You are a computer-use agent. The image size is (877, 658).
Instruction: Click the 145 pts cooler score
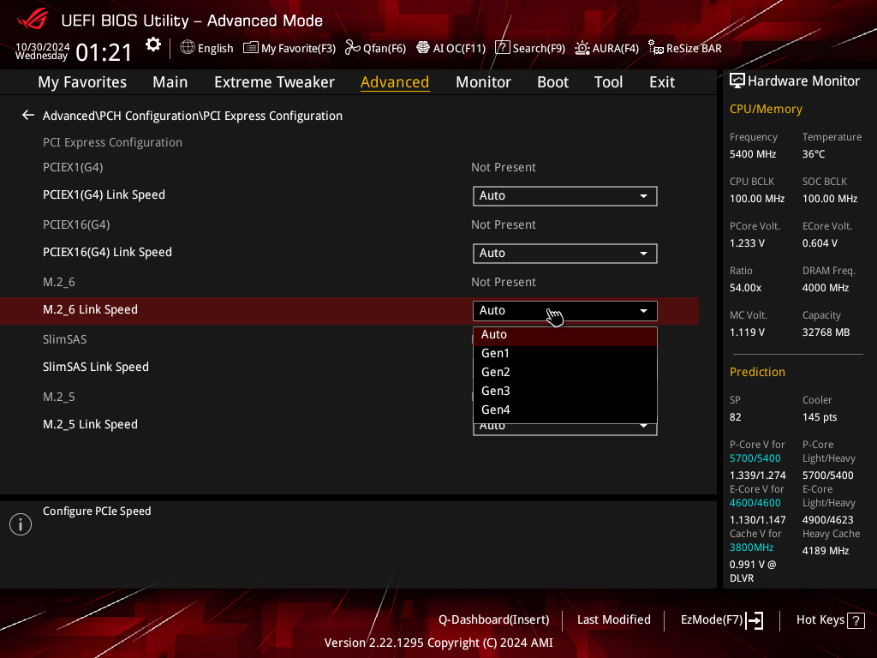pyautogui.click(x=820, y=417)
